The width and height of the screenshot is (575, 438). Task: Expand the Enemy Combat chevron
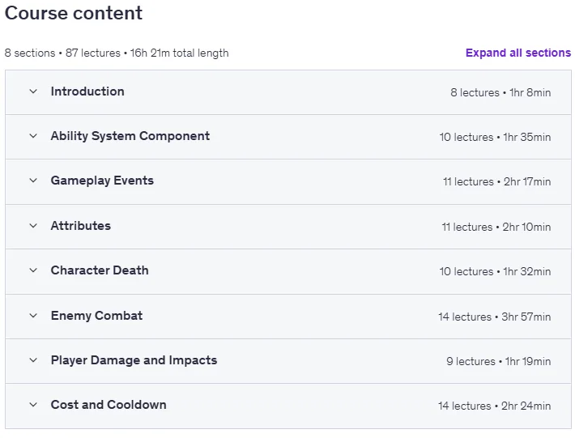33,316
